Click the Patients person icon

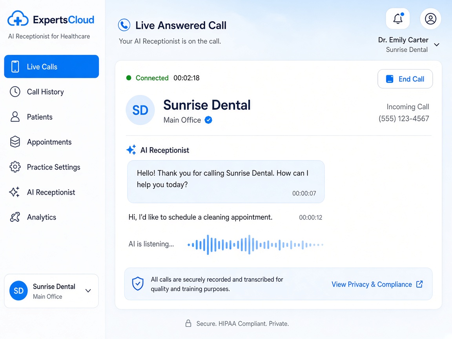tap(15, 117)
